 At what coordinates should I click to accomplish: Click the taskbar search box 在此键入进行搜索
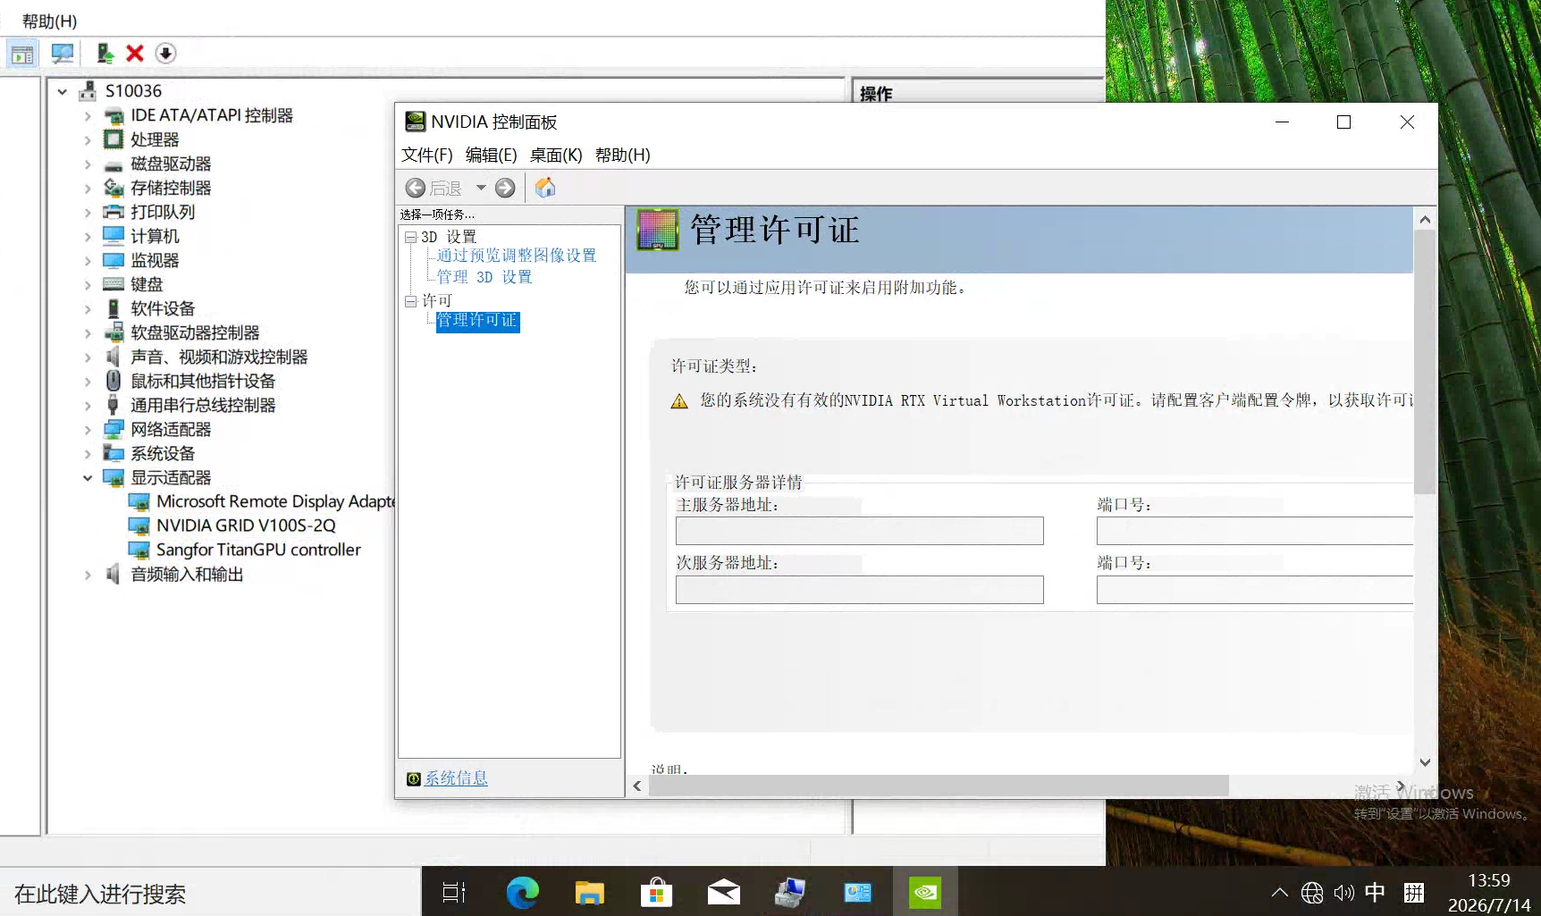(210, 893)
